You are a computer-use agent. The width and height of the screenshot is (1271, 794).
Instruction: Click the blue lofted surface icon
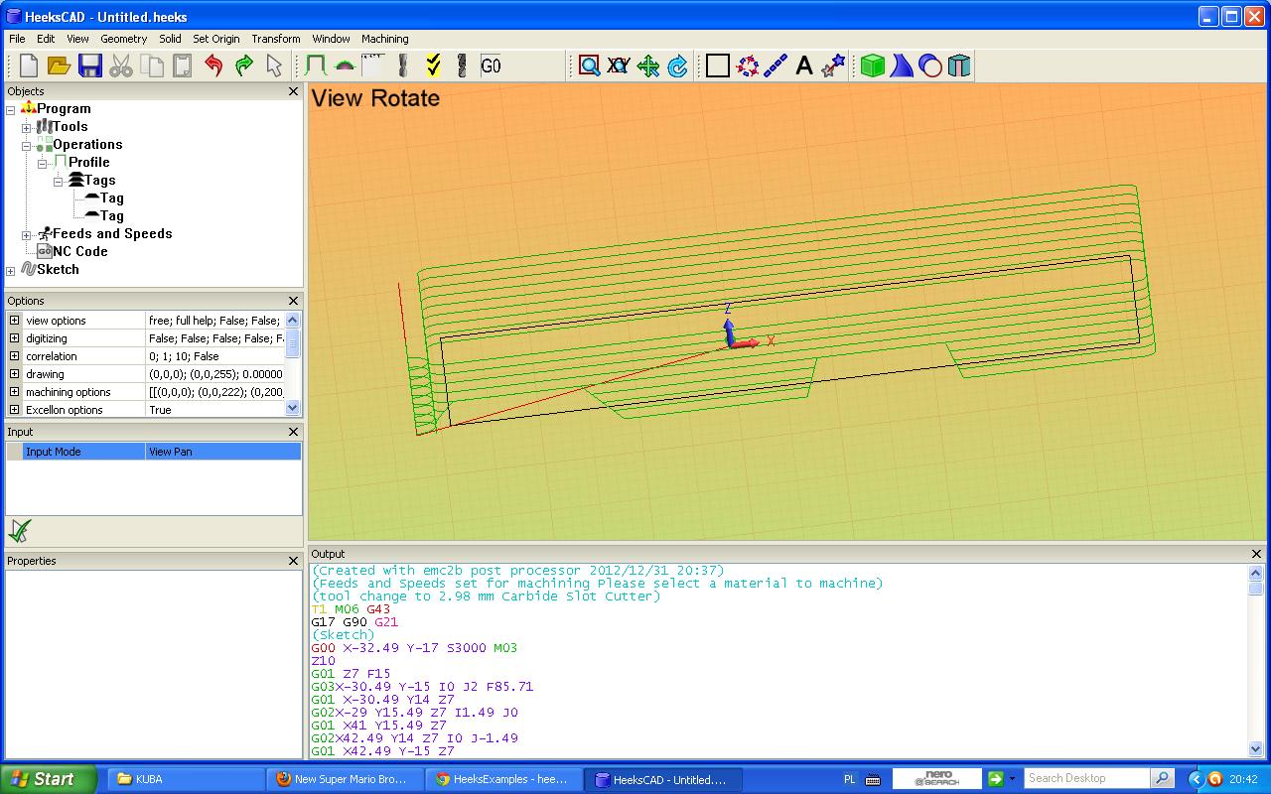tap(902, 66)
